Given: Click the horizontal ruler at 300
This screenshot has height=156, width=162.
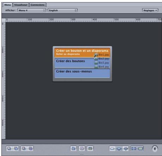Looking at the screenshot, I should (73, 20).
